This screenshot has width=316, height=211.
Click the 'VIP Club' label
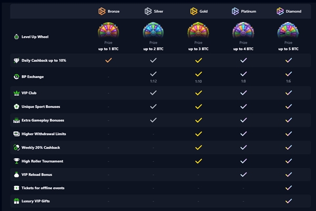tap(29, 93)
